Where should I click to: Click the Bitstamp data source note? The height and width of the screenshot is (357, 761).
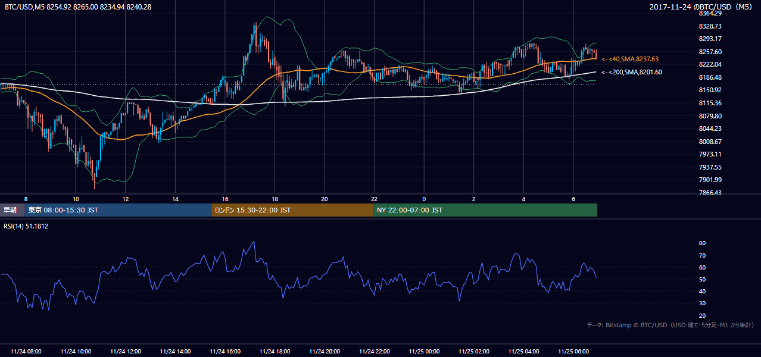click(x=671, y=325)
